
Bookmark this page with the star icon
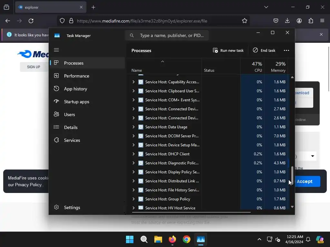coord(244,21)
